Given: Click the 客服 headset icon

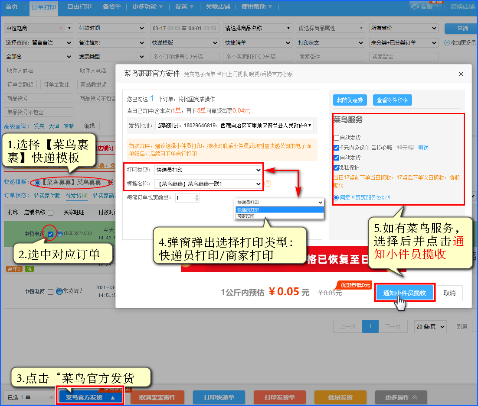Looking at the screenshot, I should pyautogui.click(x=415, y=6).
